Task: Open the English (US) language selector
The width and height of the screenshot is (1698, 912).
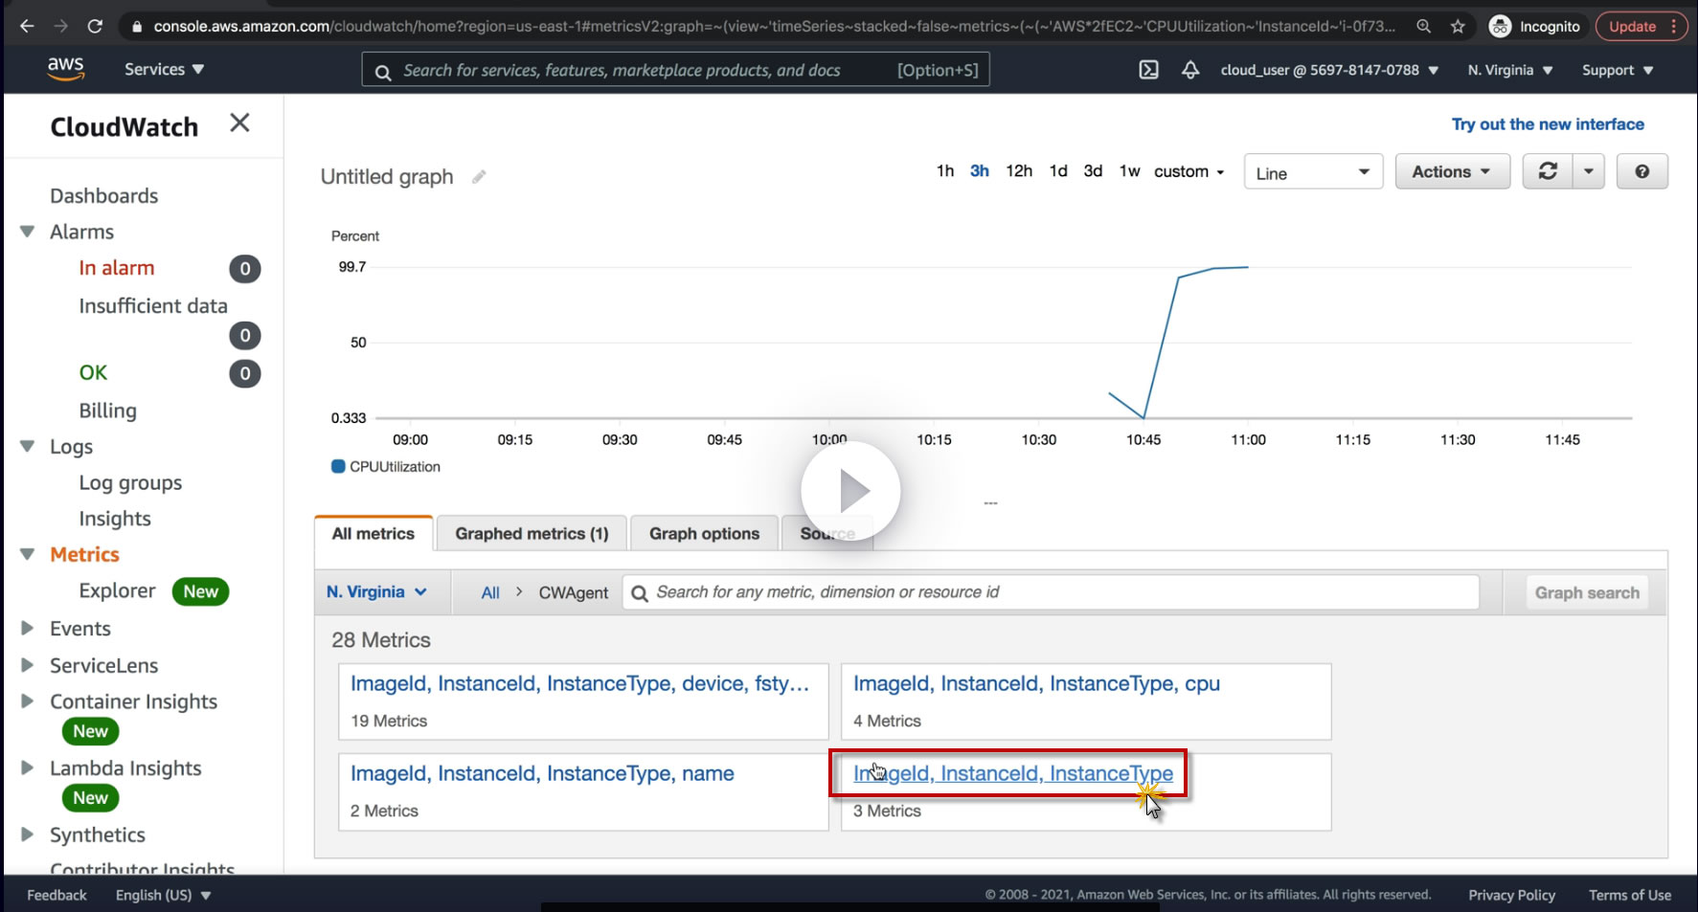Action: point(163,895)
